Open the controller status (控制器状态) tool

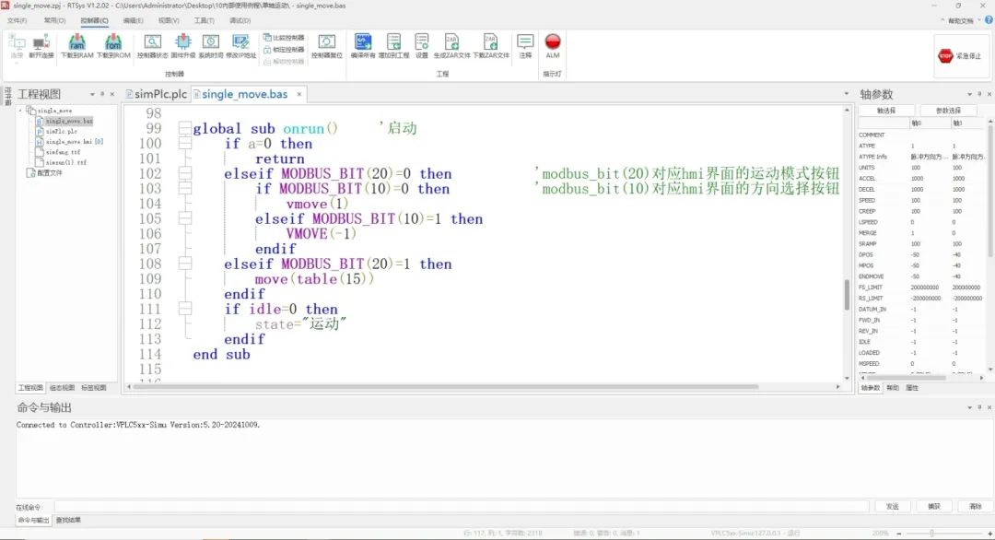[152, 46]
